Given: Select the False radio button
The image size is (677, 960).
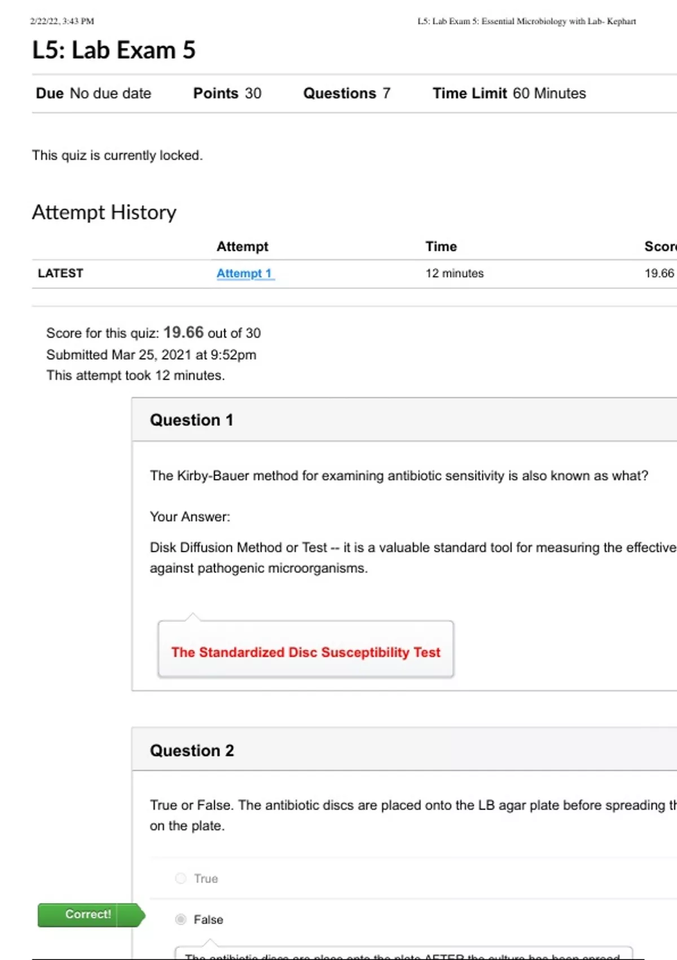Looking at the screenshot, I should [x=181, y=919].
